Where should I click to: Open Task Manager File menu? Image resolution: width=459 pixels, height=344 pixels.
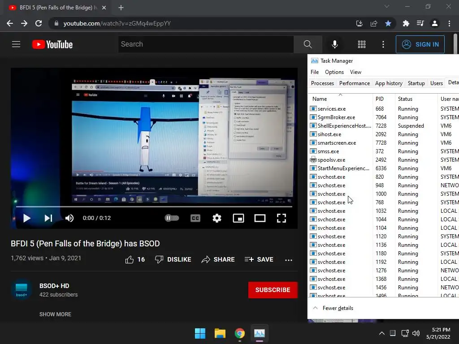point(315,72)
